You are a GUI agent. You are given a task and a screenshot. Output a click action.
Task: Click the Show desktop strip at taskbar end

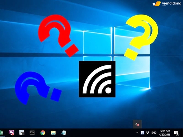(182, 133)
